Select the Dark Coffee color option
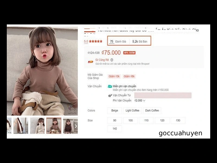The width and height of the screenshot is (217, 163). pos(152,111)
